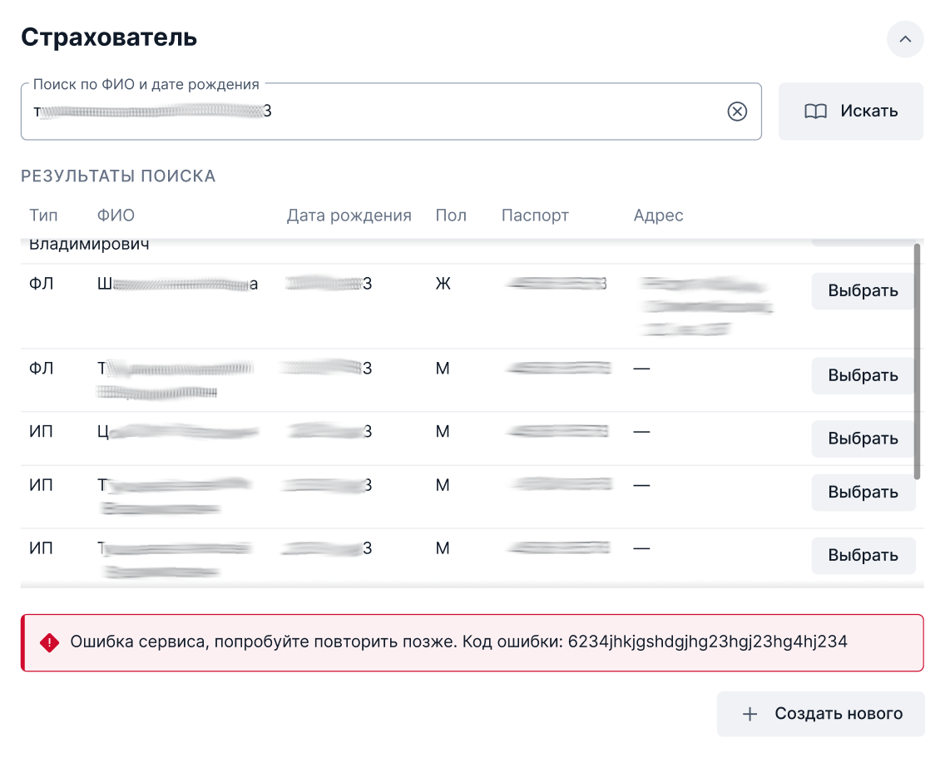
Task: Click Выбрать on the last ИП row
Action: 863,555
